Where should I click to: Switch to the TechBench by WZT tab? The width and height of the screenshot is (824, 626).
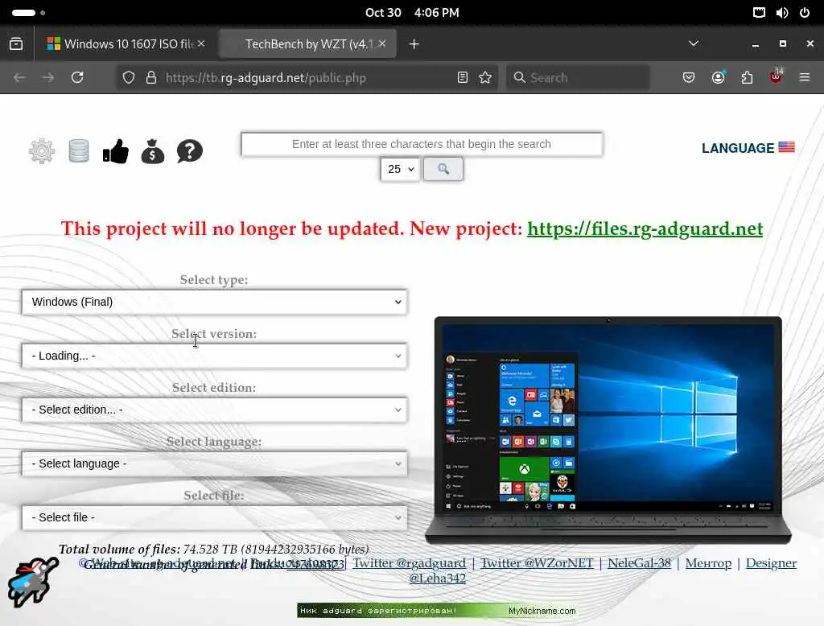pos(307,44)
